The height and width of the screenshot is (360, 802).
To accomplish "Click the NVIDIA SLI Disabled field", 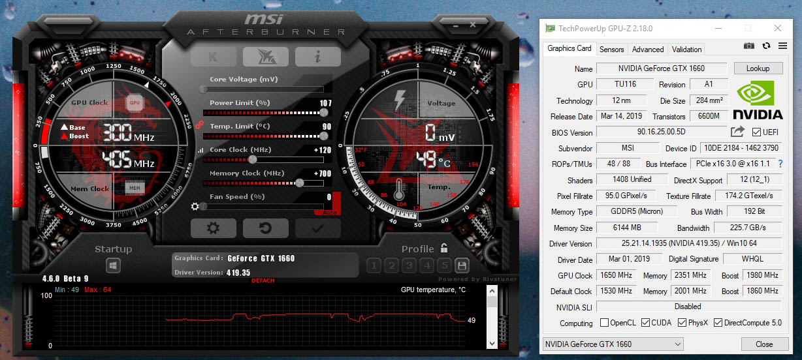I will pos(689,307).
